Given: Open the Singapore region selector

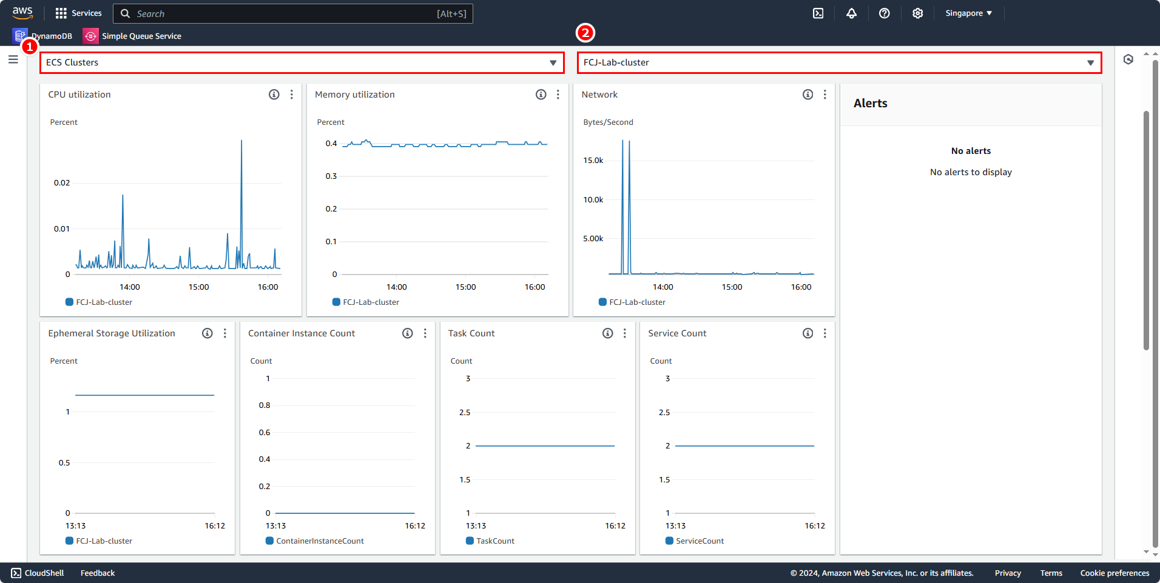Looking at the screenshot, I should 969,13.
